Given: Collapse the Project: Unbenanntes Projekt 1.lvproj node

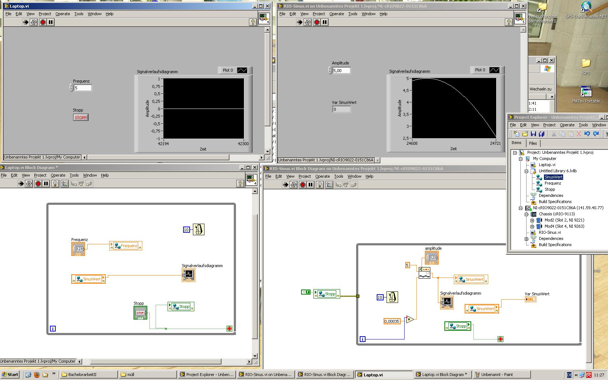Looking at the screenshot, I should [515, 153].
